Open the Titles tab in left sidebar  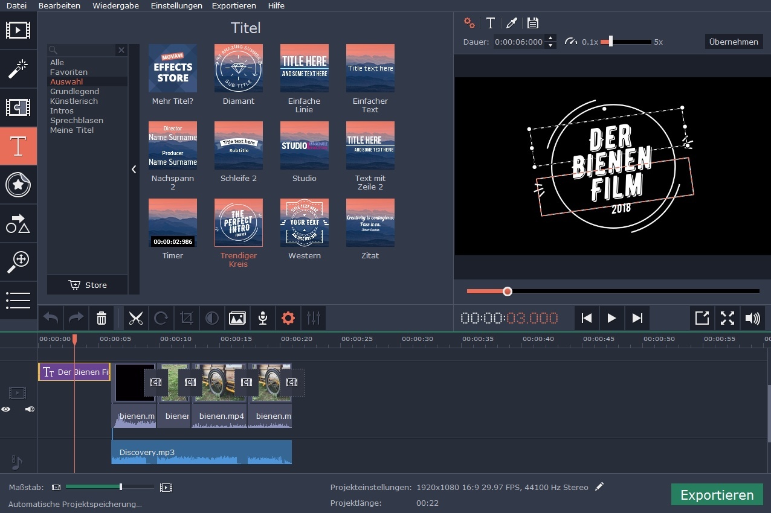click(18, 146)
